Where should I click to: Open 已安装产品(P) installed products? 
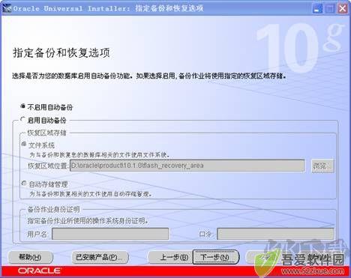[100, 257]
